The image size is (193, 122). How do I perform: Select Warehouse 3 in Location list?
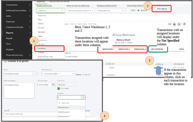[x=71, y=117]
